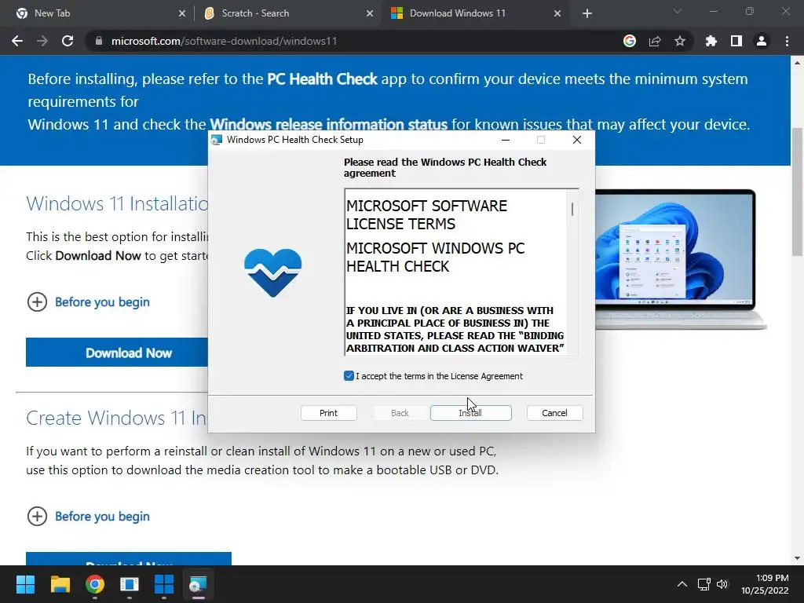This screenshot has height=603, width=804.
Task: Click the Print button in setup dialog
Action: (x=329, y=413)
